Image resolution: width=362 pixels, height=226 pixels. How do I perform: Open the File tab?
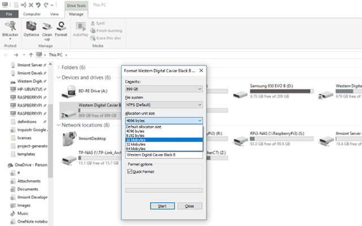[9, 14]
